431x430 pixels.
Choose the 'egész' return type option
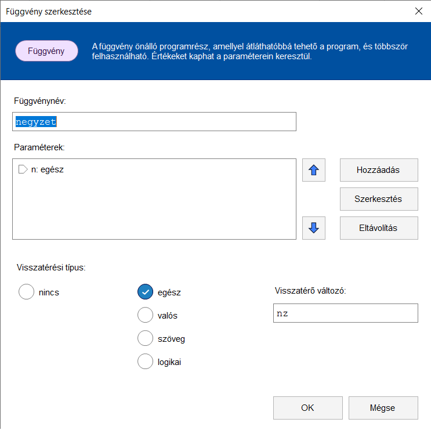[145, 292]
